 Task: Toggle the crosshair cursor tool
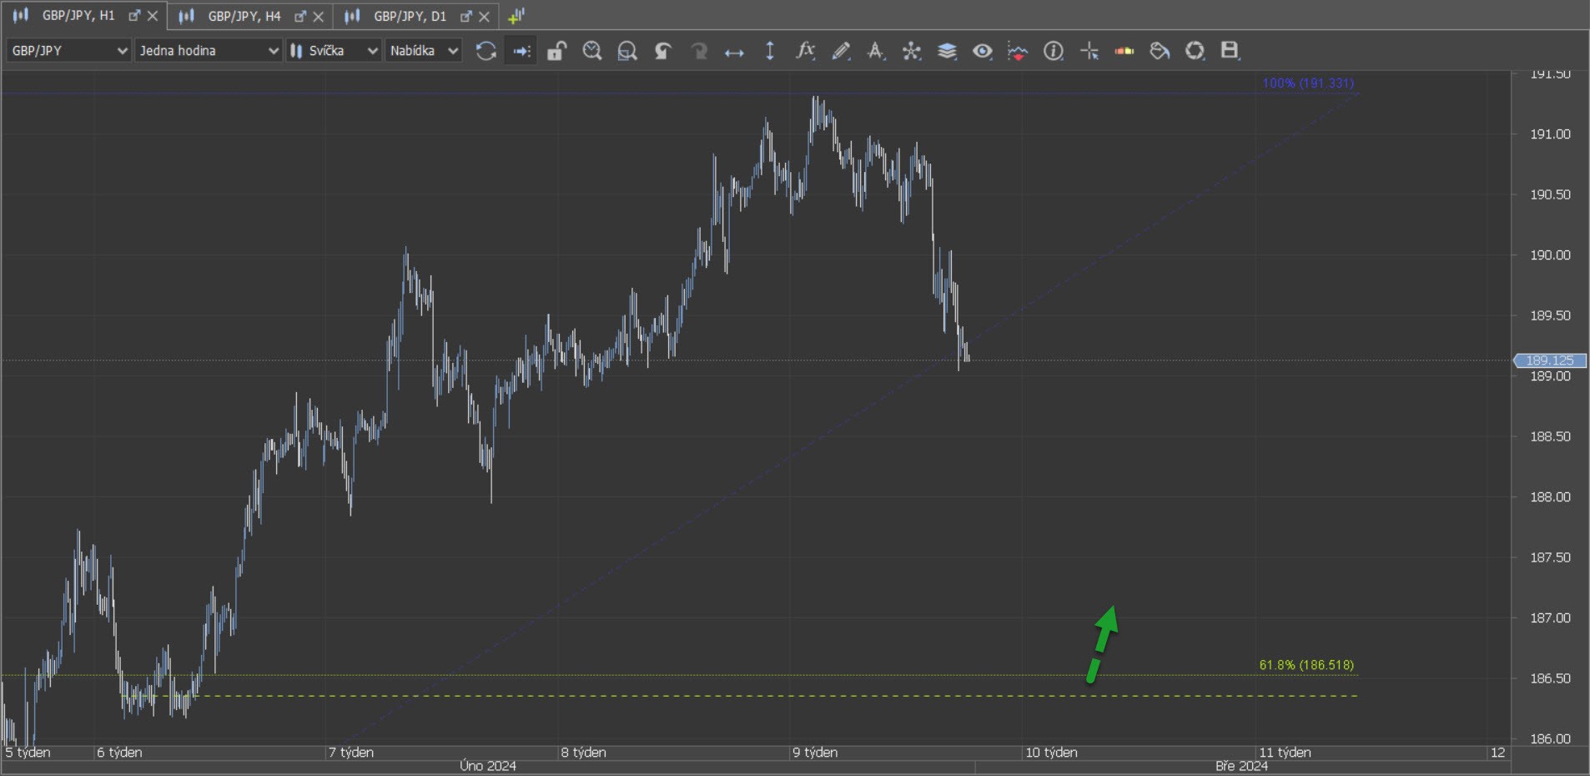[1089, 51]
